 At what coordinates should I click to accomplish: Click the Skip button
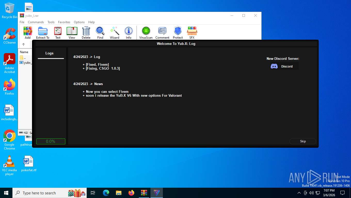(x=303, y=141)
